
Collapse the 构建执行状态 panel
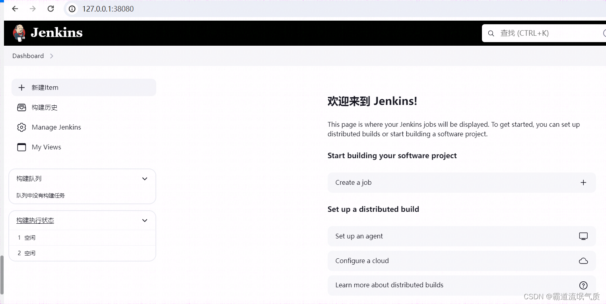click(145, 220)
